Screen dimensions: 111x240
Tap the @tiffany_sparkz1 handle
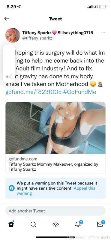point(38,38)
